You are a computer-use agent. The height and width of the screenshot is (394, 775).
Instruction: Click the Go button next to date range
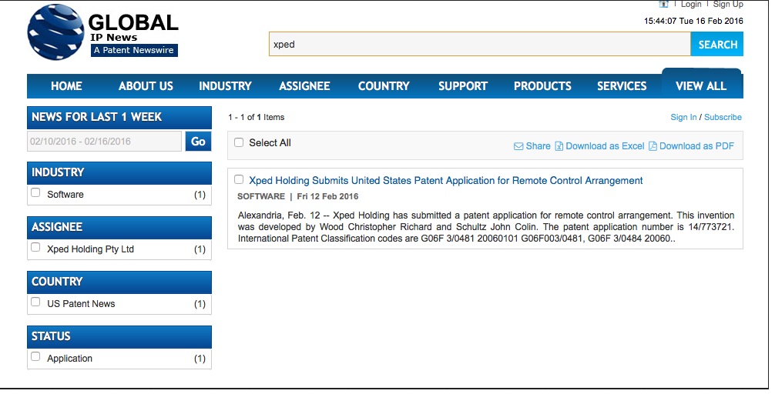198,142
